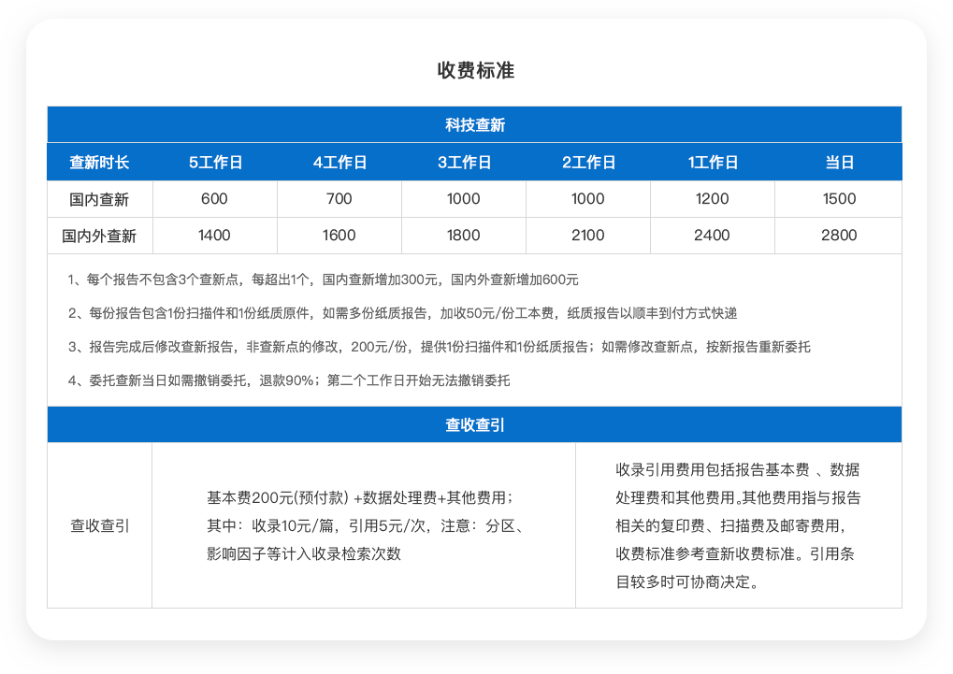Select the 5工作日 column header
Screen dimensions: 953x674
[x=215, y=163]
